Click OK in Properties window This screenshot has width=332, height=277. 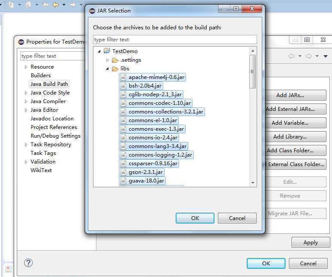266,264
